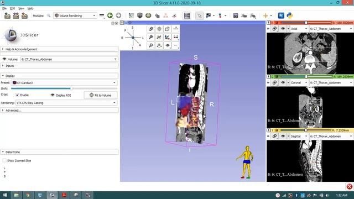Expand the Inputs section
Viewport: 354px width, 199px height.
point(59,66)
